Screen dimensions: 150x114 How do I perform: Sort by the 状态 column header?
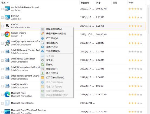[x=120, y=3]
